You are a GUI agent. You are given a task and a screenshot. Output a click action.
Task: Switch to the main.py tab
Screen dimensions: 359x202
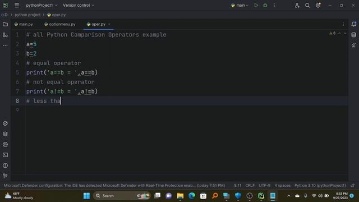(24, 24)
